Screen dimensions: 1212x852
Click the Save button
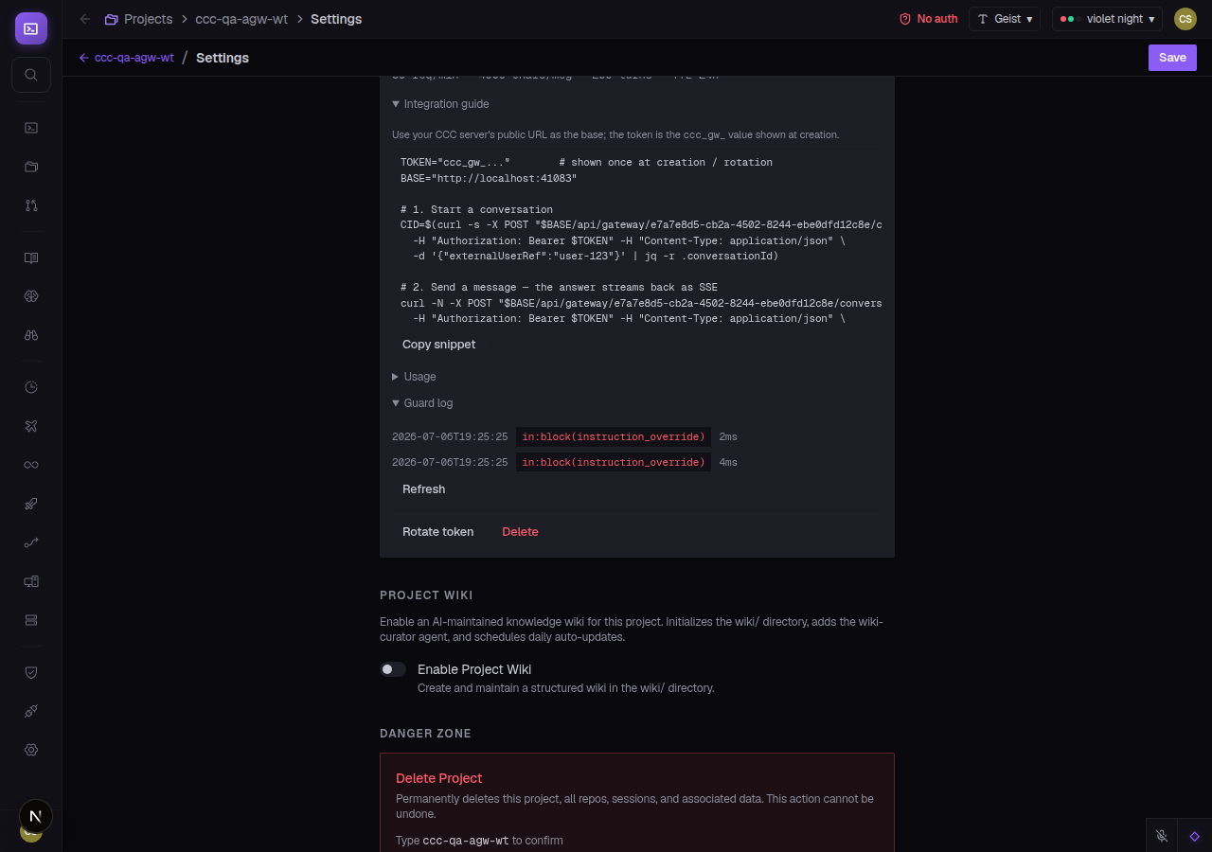(1172, 58)
